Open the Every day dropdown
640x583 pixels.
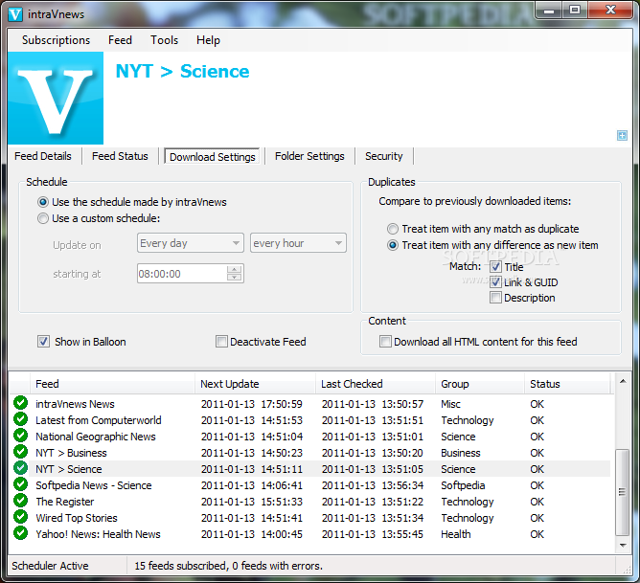[191, 243]
